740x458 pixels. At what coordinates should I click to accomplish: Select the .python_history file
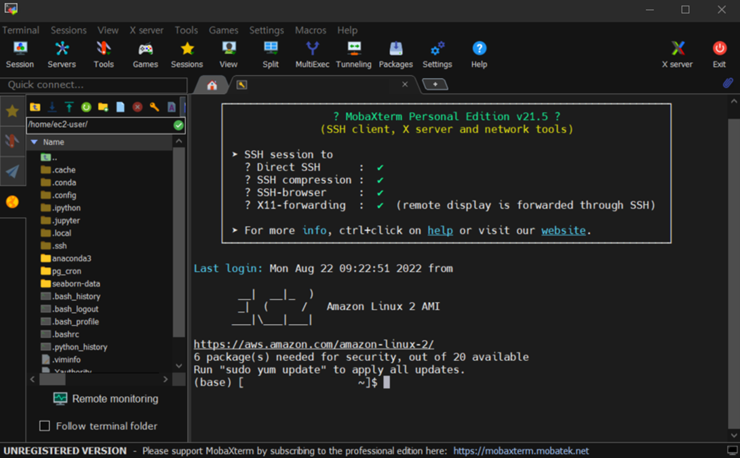(x=73, y=347)
